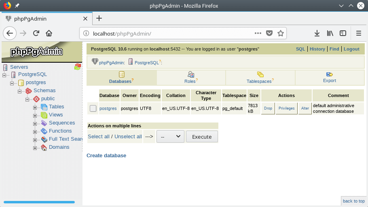This screenshot has width=368, height=207.
Task: Open the Firefox library icon
Action: [x=330, y=33]
